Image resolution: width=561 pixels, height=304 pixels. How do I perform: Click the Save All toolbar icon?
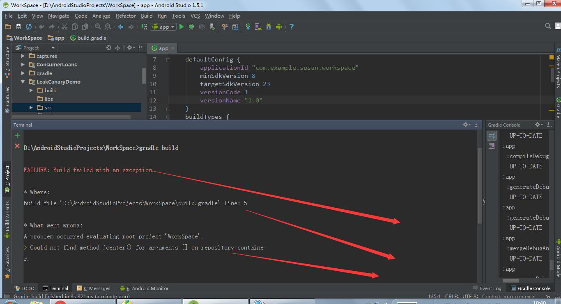click(x=18, y=27)
